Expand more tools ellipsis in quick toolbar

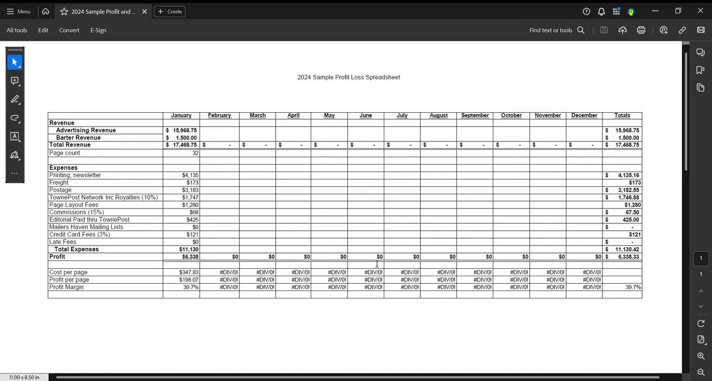[x=15, y=173]
